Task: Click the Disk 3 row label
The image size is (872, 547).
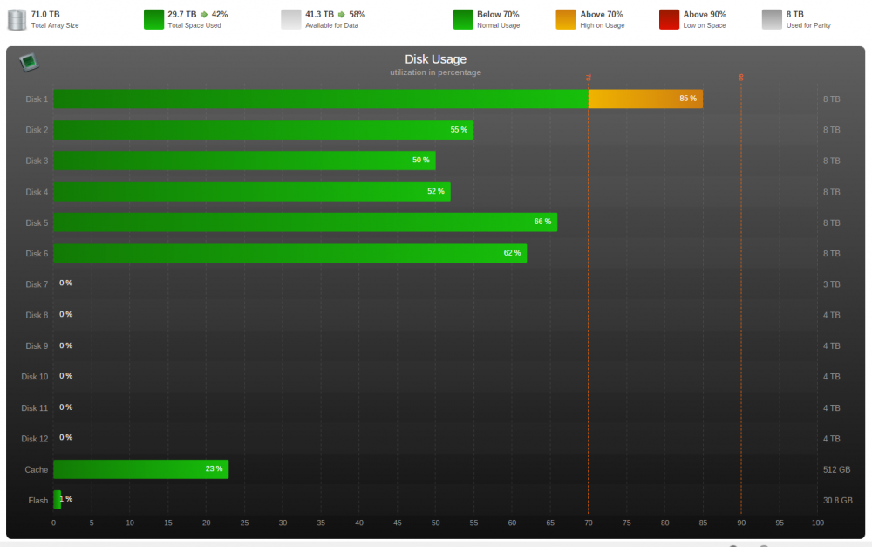Action: [37, 161]
